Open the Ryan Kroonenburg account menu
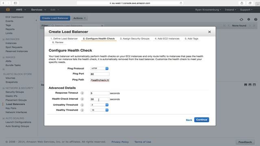Image resolution: width=260 pixels, height=146 pixels. tap(208, 10)
